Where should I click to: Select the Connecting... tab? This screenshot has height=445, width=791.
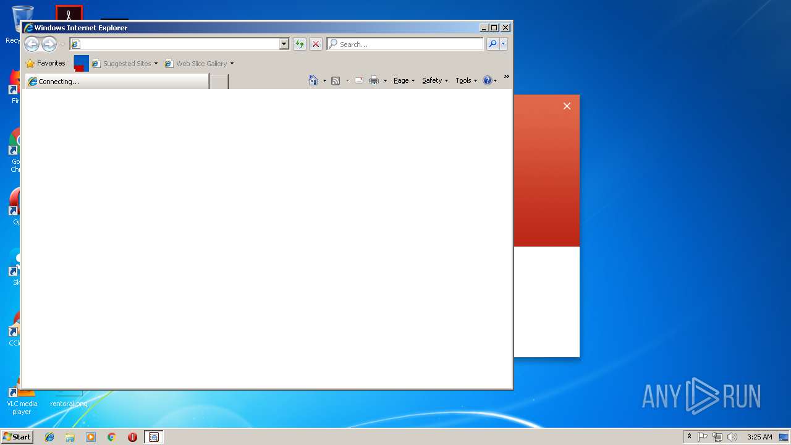pos(117,81)
